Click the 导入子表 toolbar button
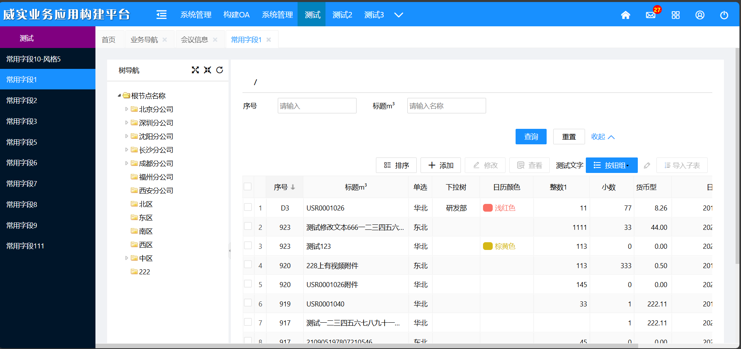 point(682,165)
